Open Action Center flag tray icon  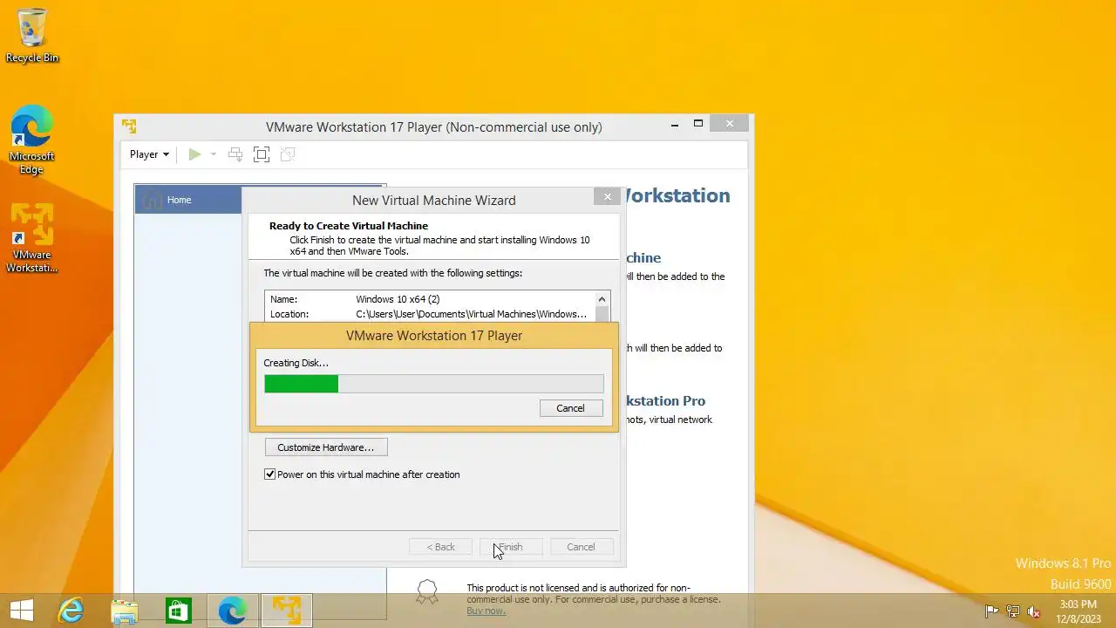click(x=991, y=611)
